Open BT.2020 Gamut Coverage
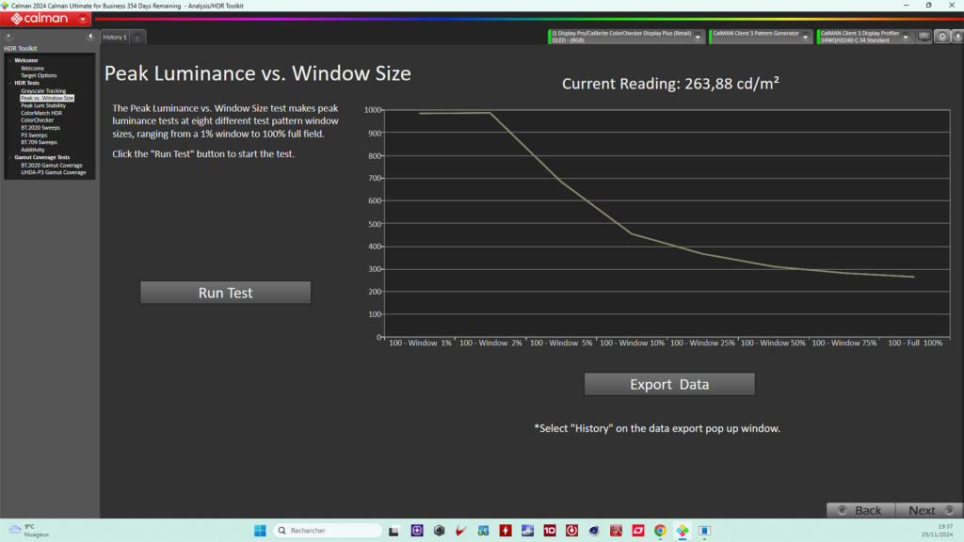 52,166
